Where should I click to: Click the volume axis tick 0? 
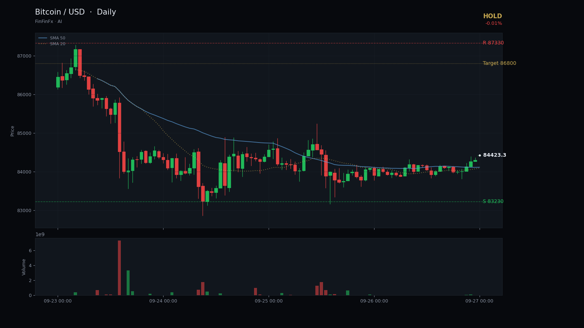[30, 296]
